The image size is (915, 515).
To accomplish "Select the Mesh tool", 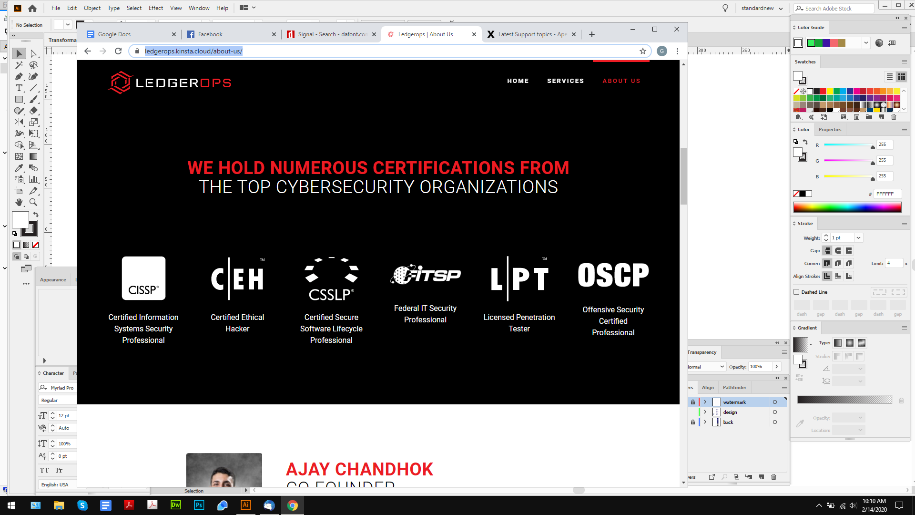I will [19, 157].
